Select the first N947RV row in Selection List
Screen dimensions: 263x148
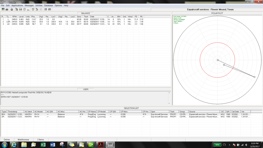point(28,114)
